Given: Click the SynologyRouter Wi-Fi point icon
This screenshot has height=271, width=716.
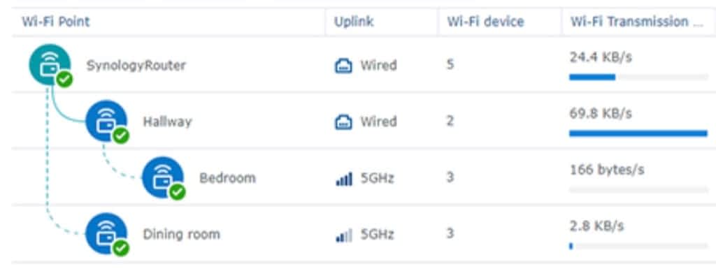Looking at the screenshot, I should click(50, 65).
